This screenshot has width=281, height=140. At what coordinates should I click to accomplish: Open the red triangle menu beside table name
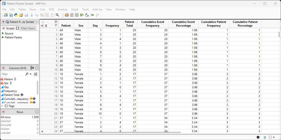point(3,22)
